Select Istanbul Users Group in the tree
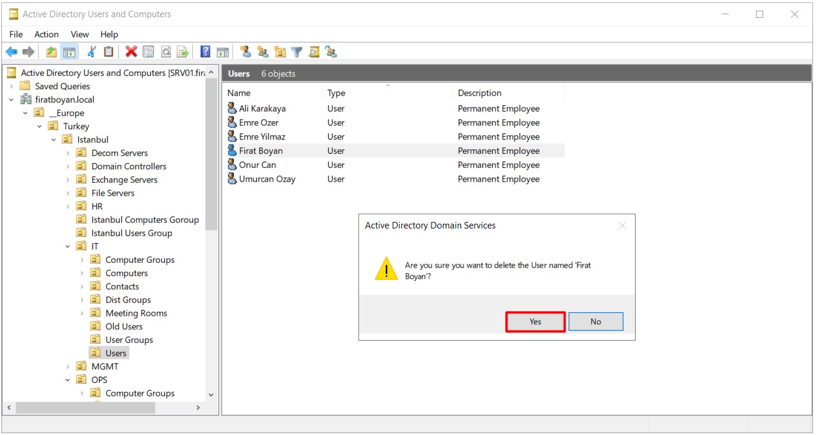816x435 pixels. (132, 233)
